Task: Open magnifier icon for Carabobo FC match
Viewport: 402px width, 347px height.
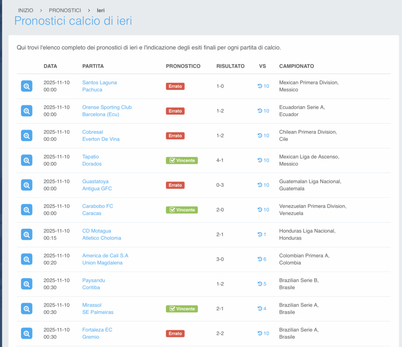Action: click(x=26, y=210)
